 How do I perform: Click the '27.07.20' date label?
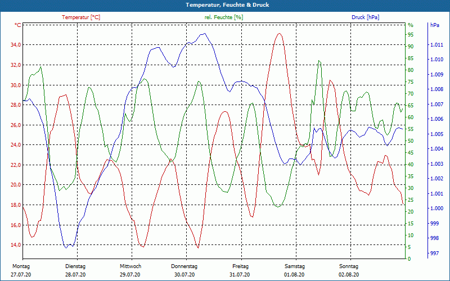[21, 274]
